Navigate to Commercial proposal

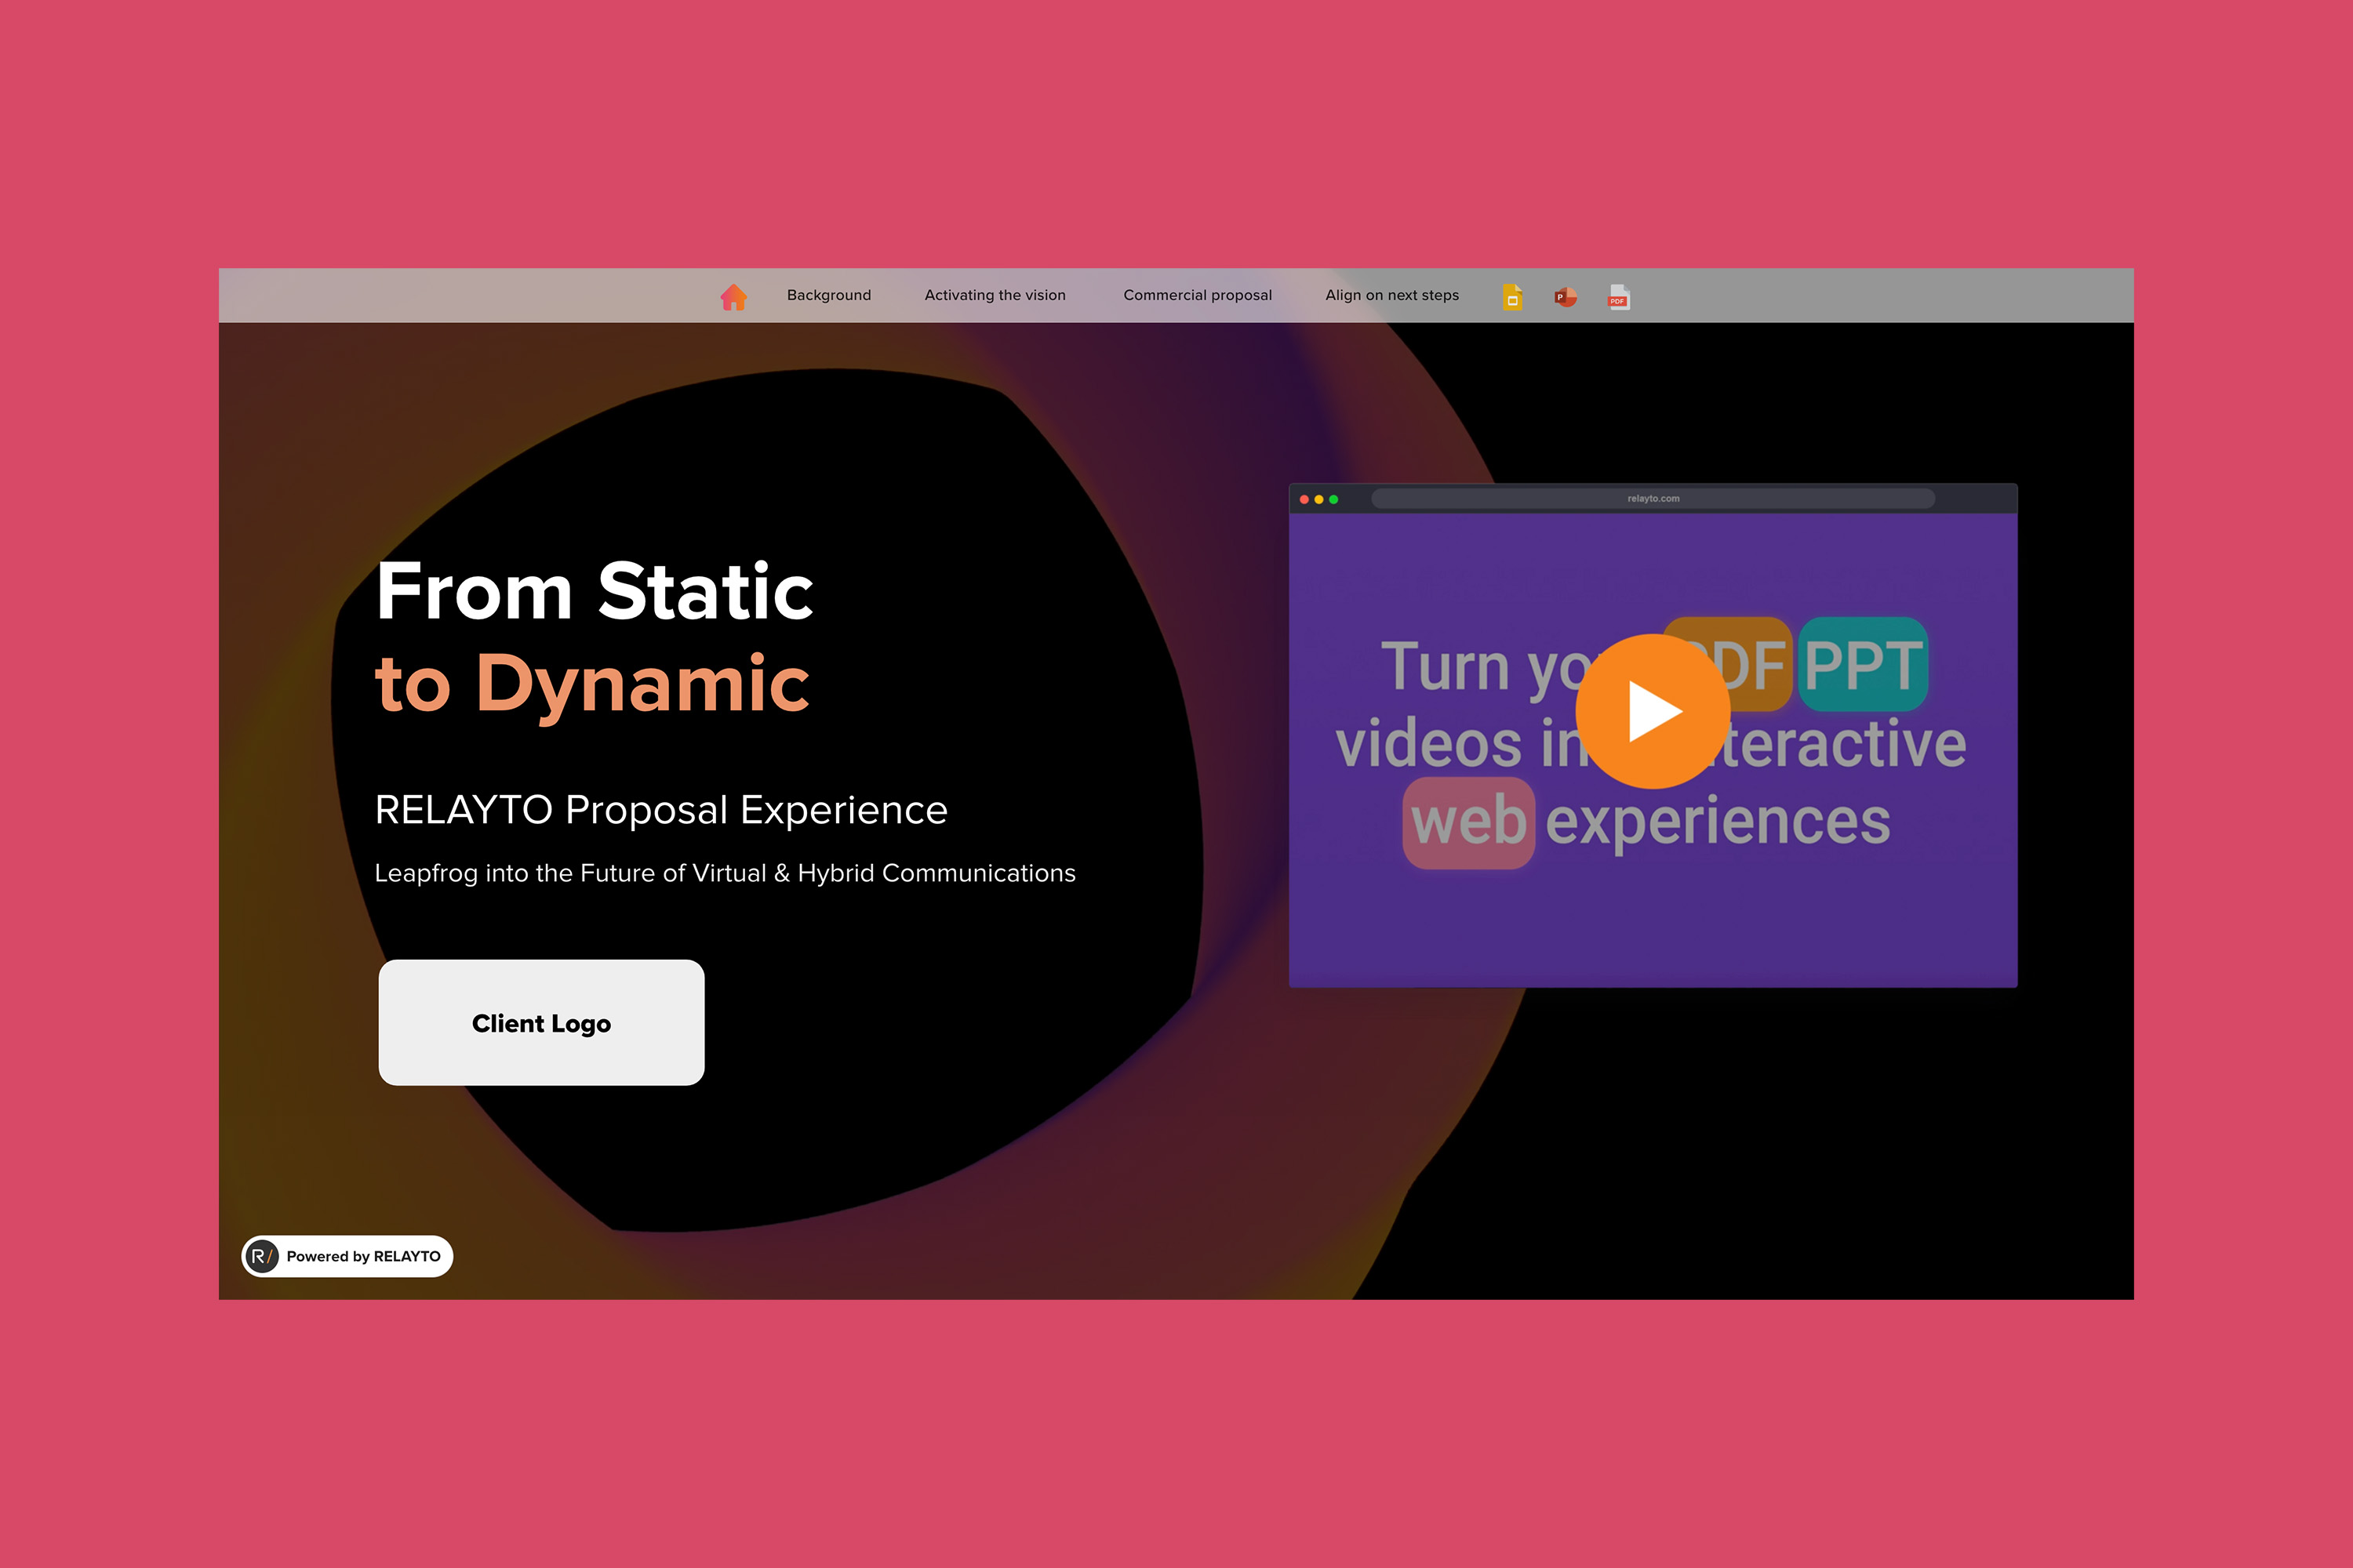(1198, 295)
